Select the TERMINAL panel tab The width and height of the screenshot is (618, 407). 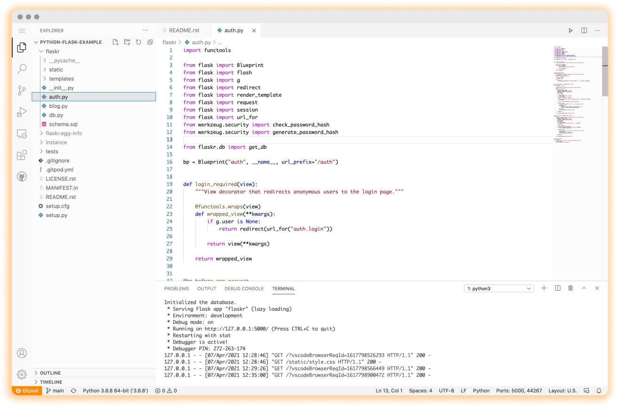(283, 289)
